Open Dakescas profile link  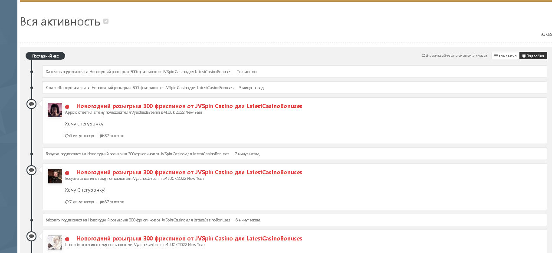pyautogui.click(x=53, y=71)
